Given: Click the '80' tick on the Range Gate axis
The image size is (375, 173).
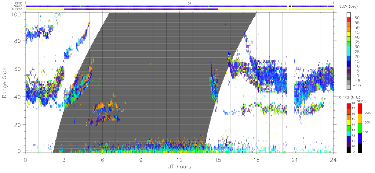Looking at the screenshot, I should [x=18, y=41].
